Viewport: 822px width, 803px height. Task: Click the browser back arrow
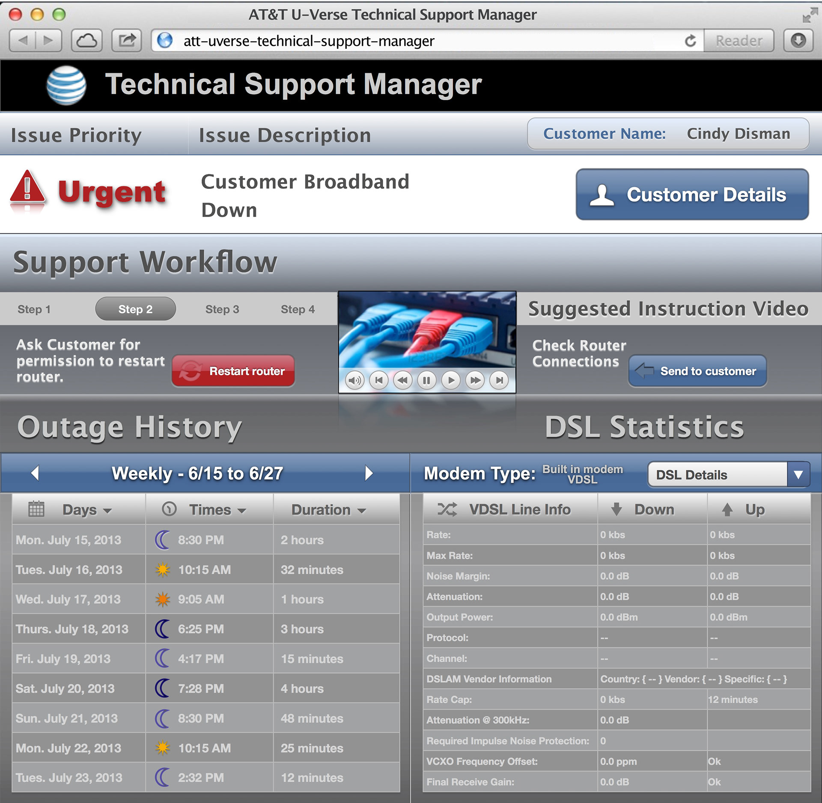(x=23, y=41)
